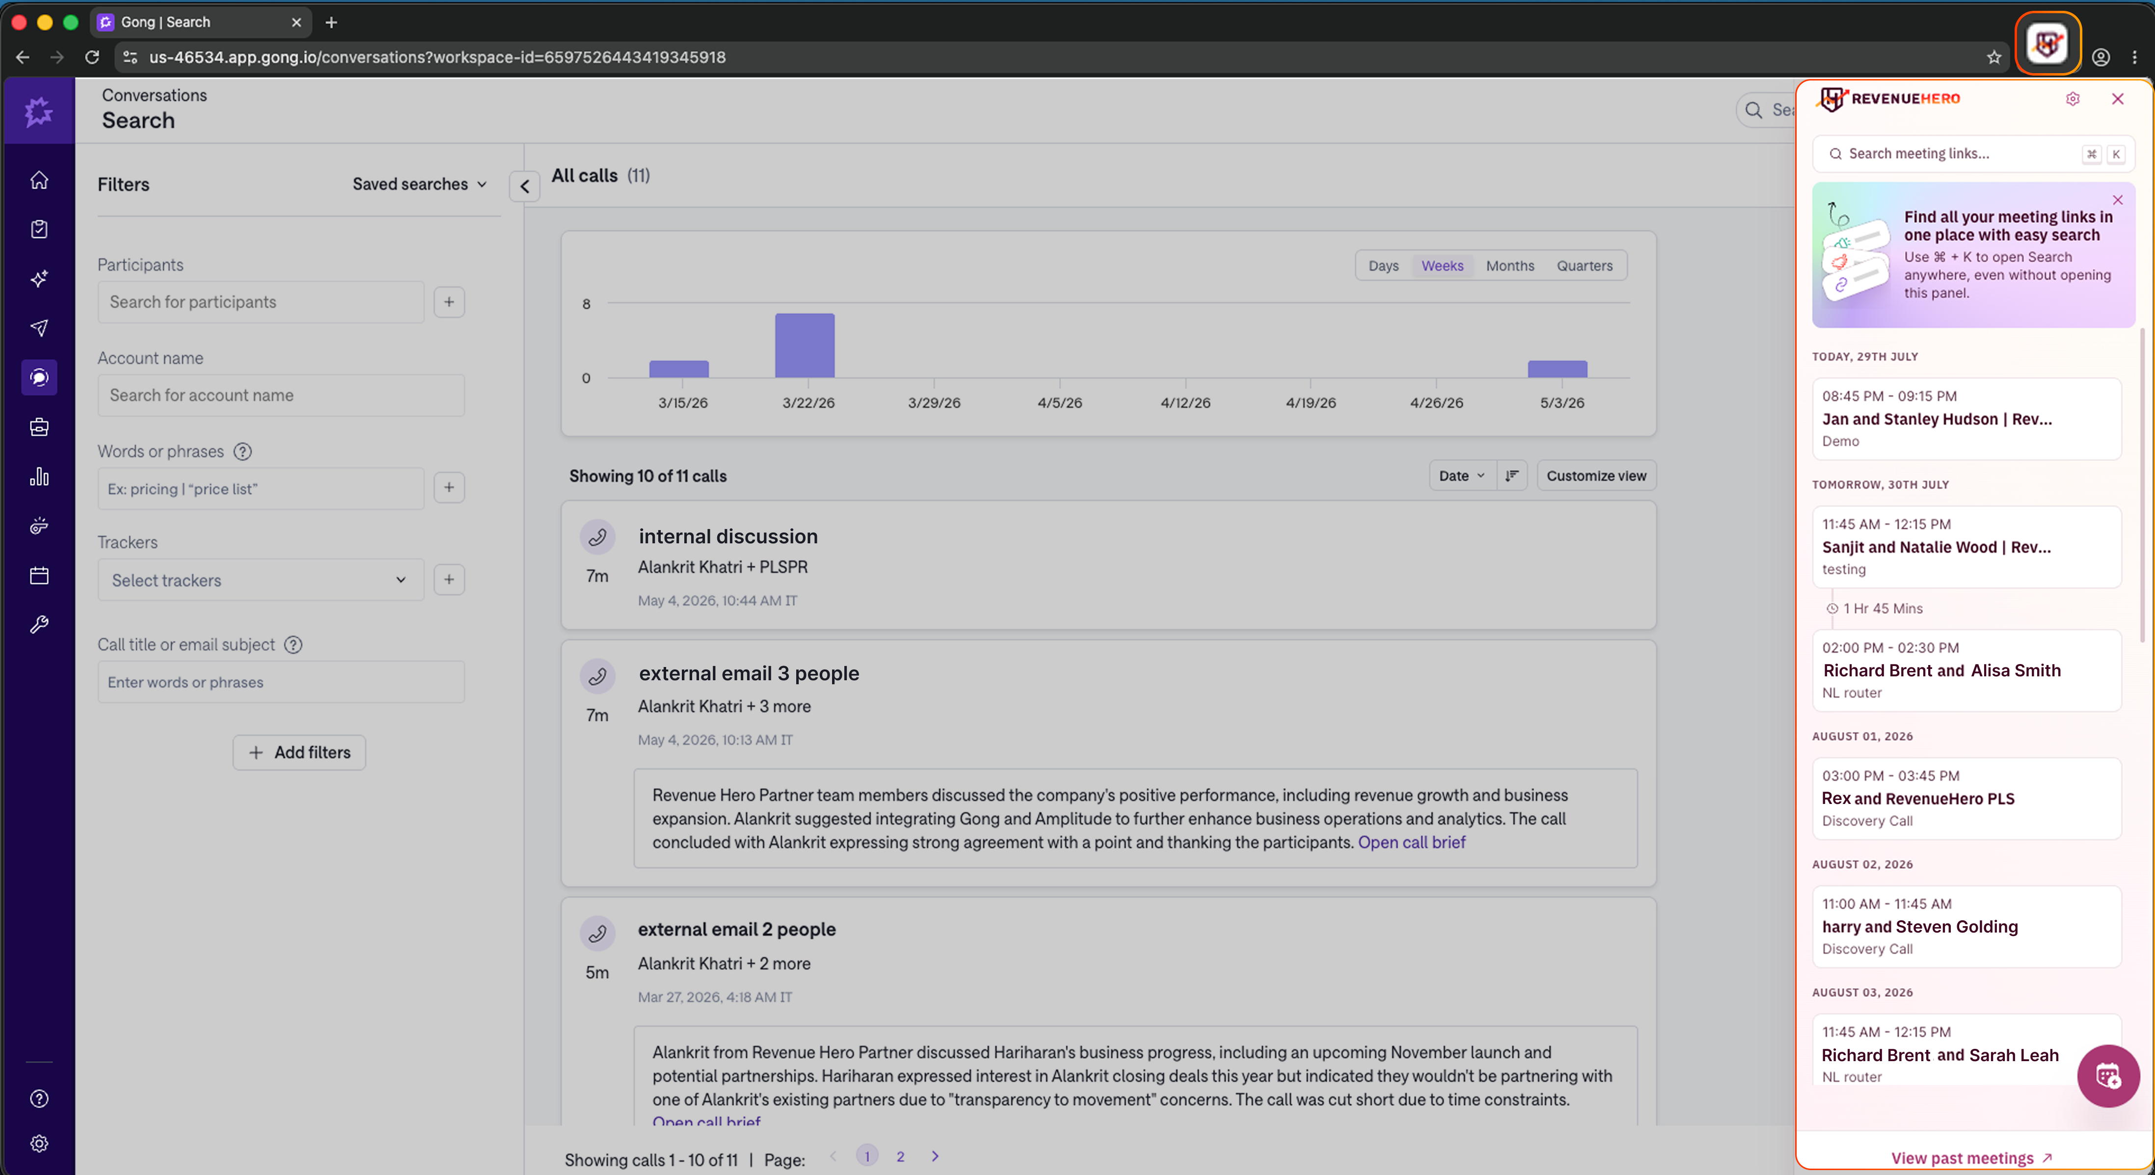Bookmark this page with the star icon
2155x1175 pixels.
pos(1993,57)
